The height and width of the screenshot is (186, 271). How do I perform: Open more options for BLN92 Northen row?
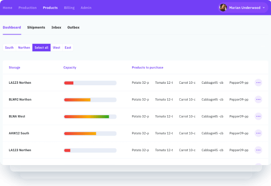pyautogui.click(x=258, y=99)
